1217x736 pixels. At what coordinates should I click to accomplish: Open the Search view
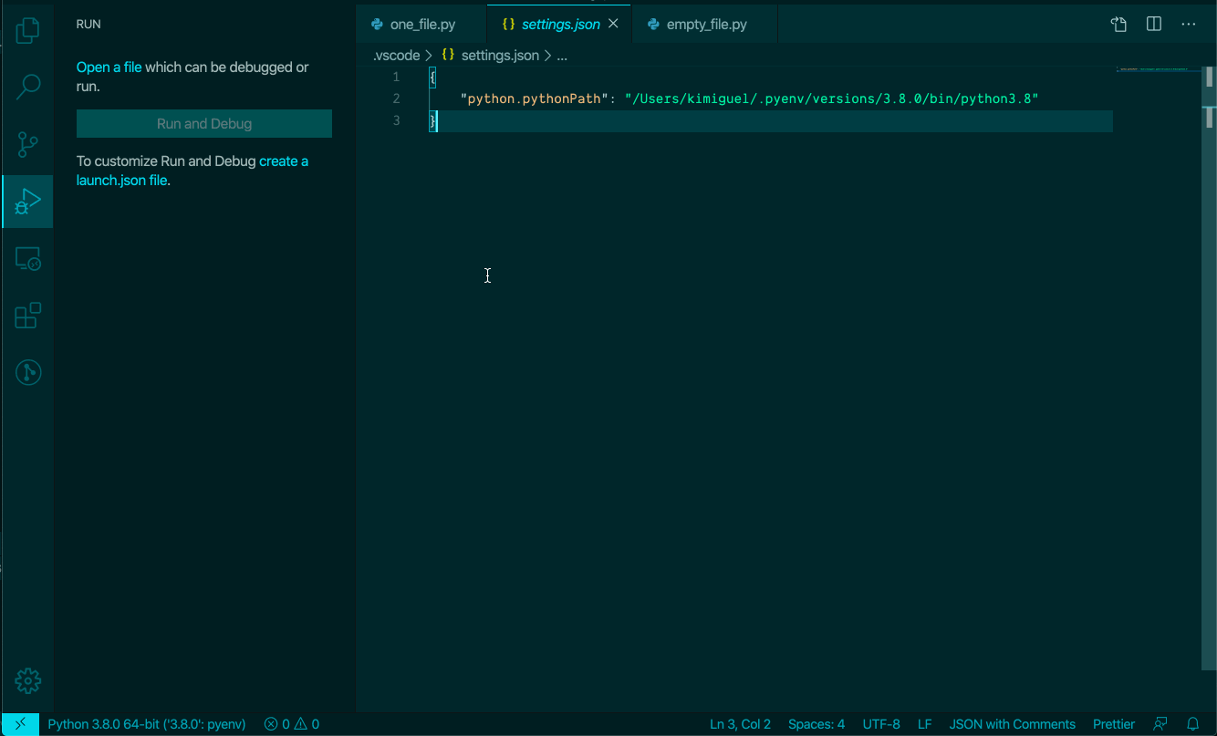[27, 87]
